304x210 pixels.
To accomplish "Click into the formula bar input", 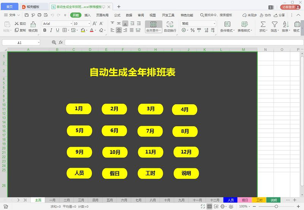I will 184,42.
